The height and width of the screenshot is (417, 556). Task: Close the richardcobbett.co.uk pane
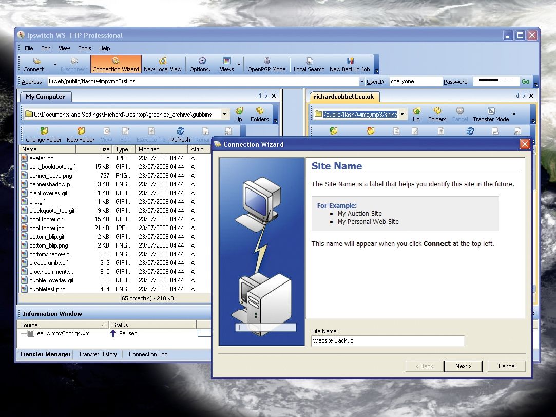[531, 96]
